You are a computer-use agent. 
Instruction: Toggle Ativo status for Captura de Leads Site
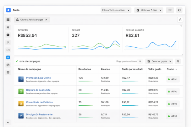tap(173, 92)
